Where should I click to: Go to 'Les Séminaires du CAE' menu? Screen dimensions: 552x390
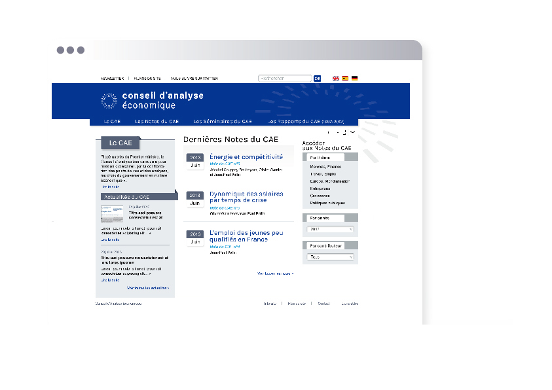pos(223,122)
